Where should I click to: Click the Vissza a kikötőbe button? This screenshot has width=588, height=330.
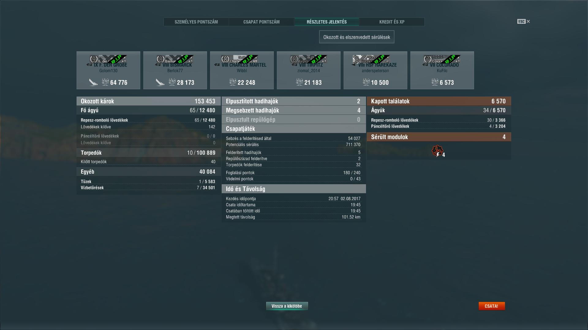(x=287, y=306)
